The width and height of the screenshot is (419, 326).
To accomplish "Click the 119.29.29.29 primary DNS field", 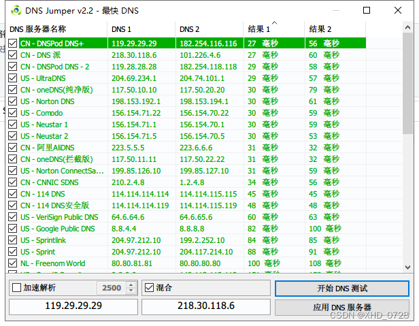I will (73, 306).
